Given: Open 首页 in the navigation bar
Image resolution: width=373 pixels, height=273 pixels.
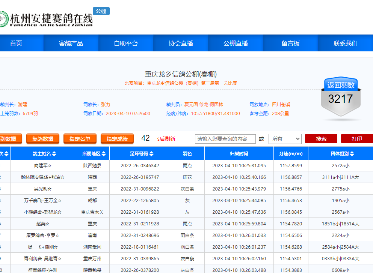Looking at the screenshot, I should pyautogui.click(x=16, y=43).
